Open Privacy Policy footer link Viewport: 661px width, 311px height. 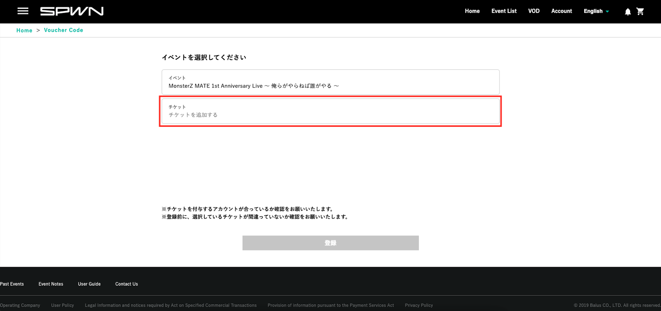(x=419, y=305)
